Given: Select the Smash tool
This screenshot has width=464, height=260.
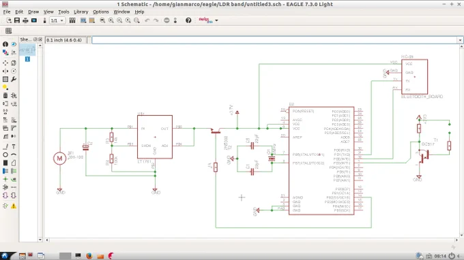Looking at the screenshot, I should click(x=5, y=128).
